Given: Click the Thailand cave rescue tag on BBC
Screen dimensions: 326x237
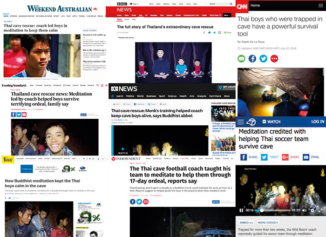Looking at the screenshot, I should point(126,38).
